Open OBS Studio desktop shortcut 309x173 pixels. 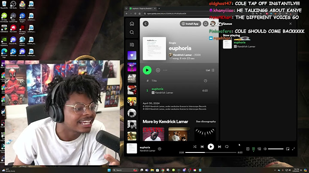(x=13, y=5)
